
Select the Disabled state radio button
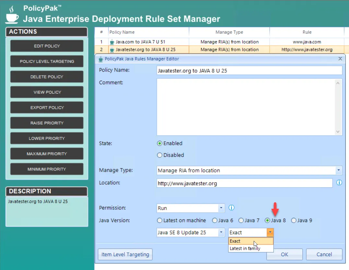point(159,155)
